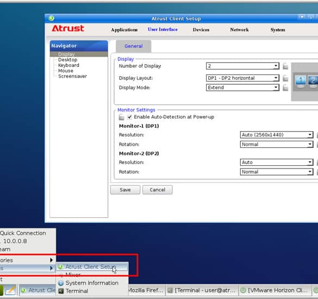Image resolution: width=318 pixels, height=299 pixels.
Task: Switch to the Atrust Client taskbar window
Action: [38, 290]
